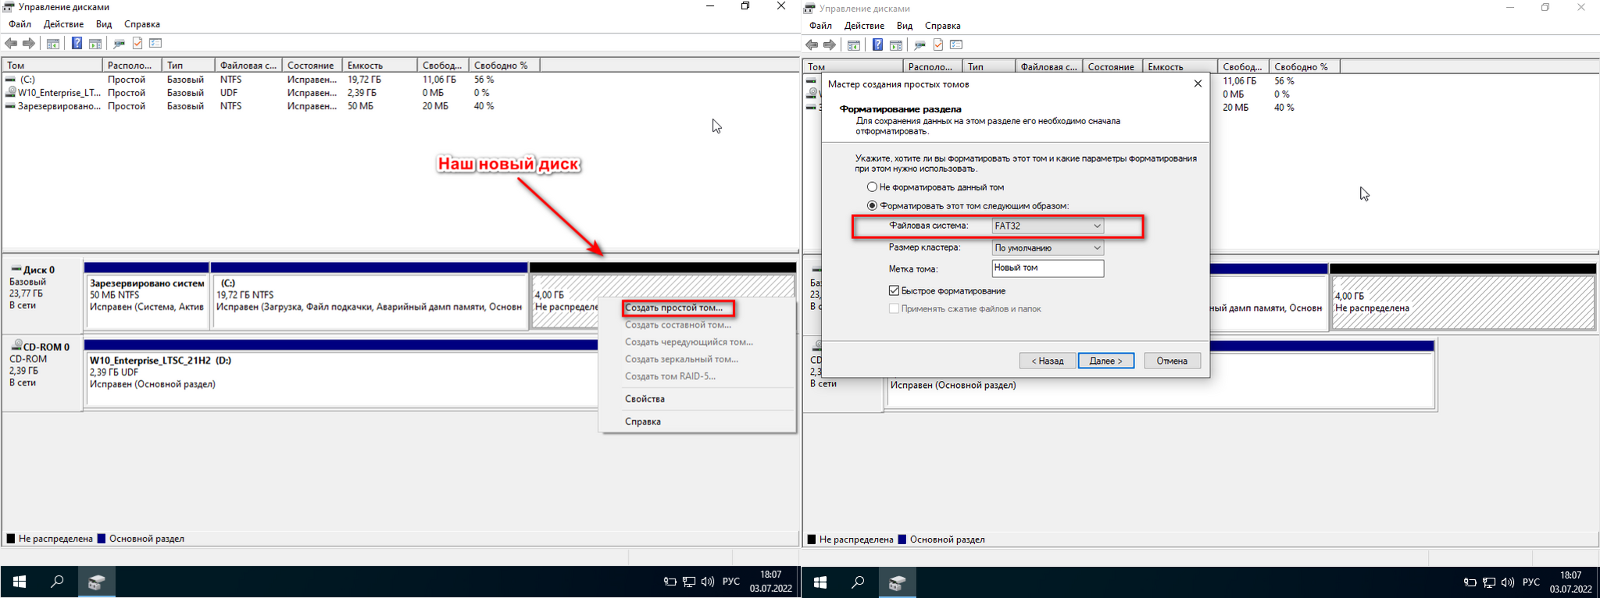The image size is (1600, 598).
Task: Open Вид menu in the left window
Action: point(104,24)
